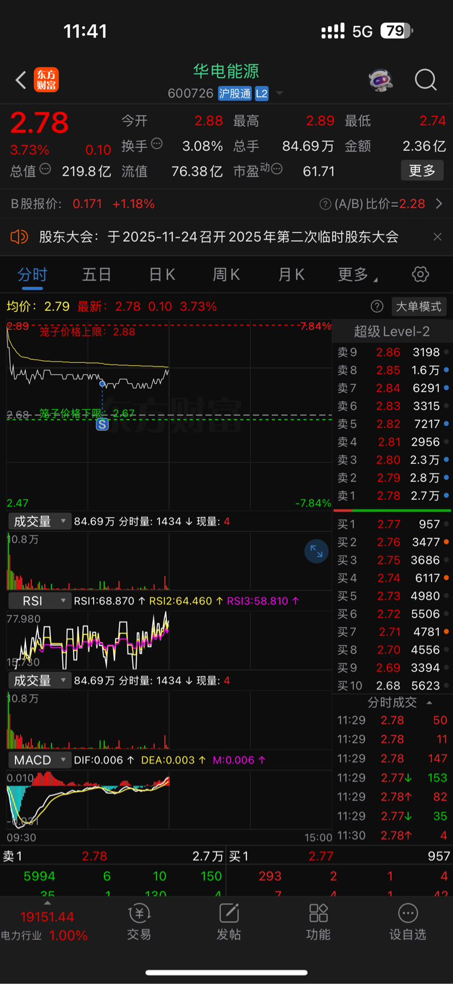This screenshot has height=984, width=453.
Task: Open the 东方财富 logo icon
Action: [46, 80]
